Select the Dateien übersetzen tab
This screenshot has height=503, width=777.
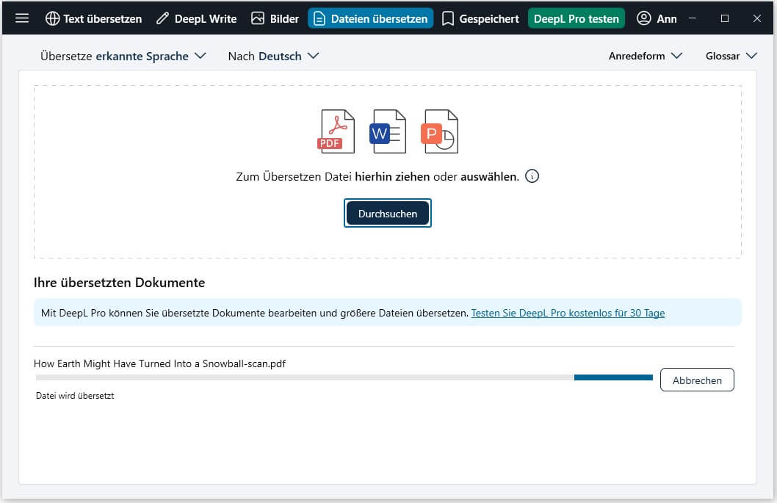click(x=370, y=18)
